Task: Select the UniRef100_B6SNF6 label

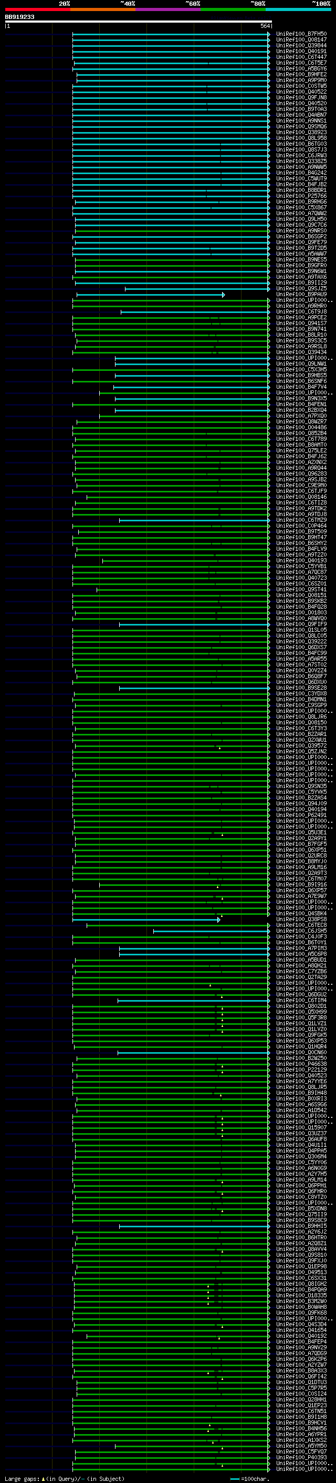Action: tap(301, 381)
